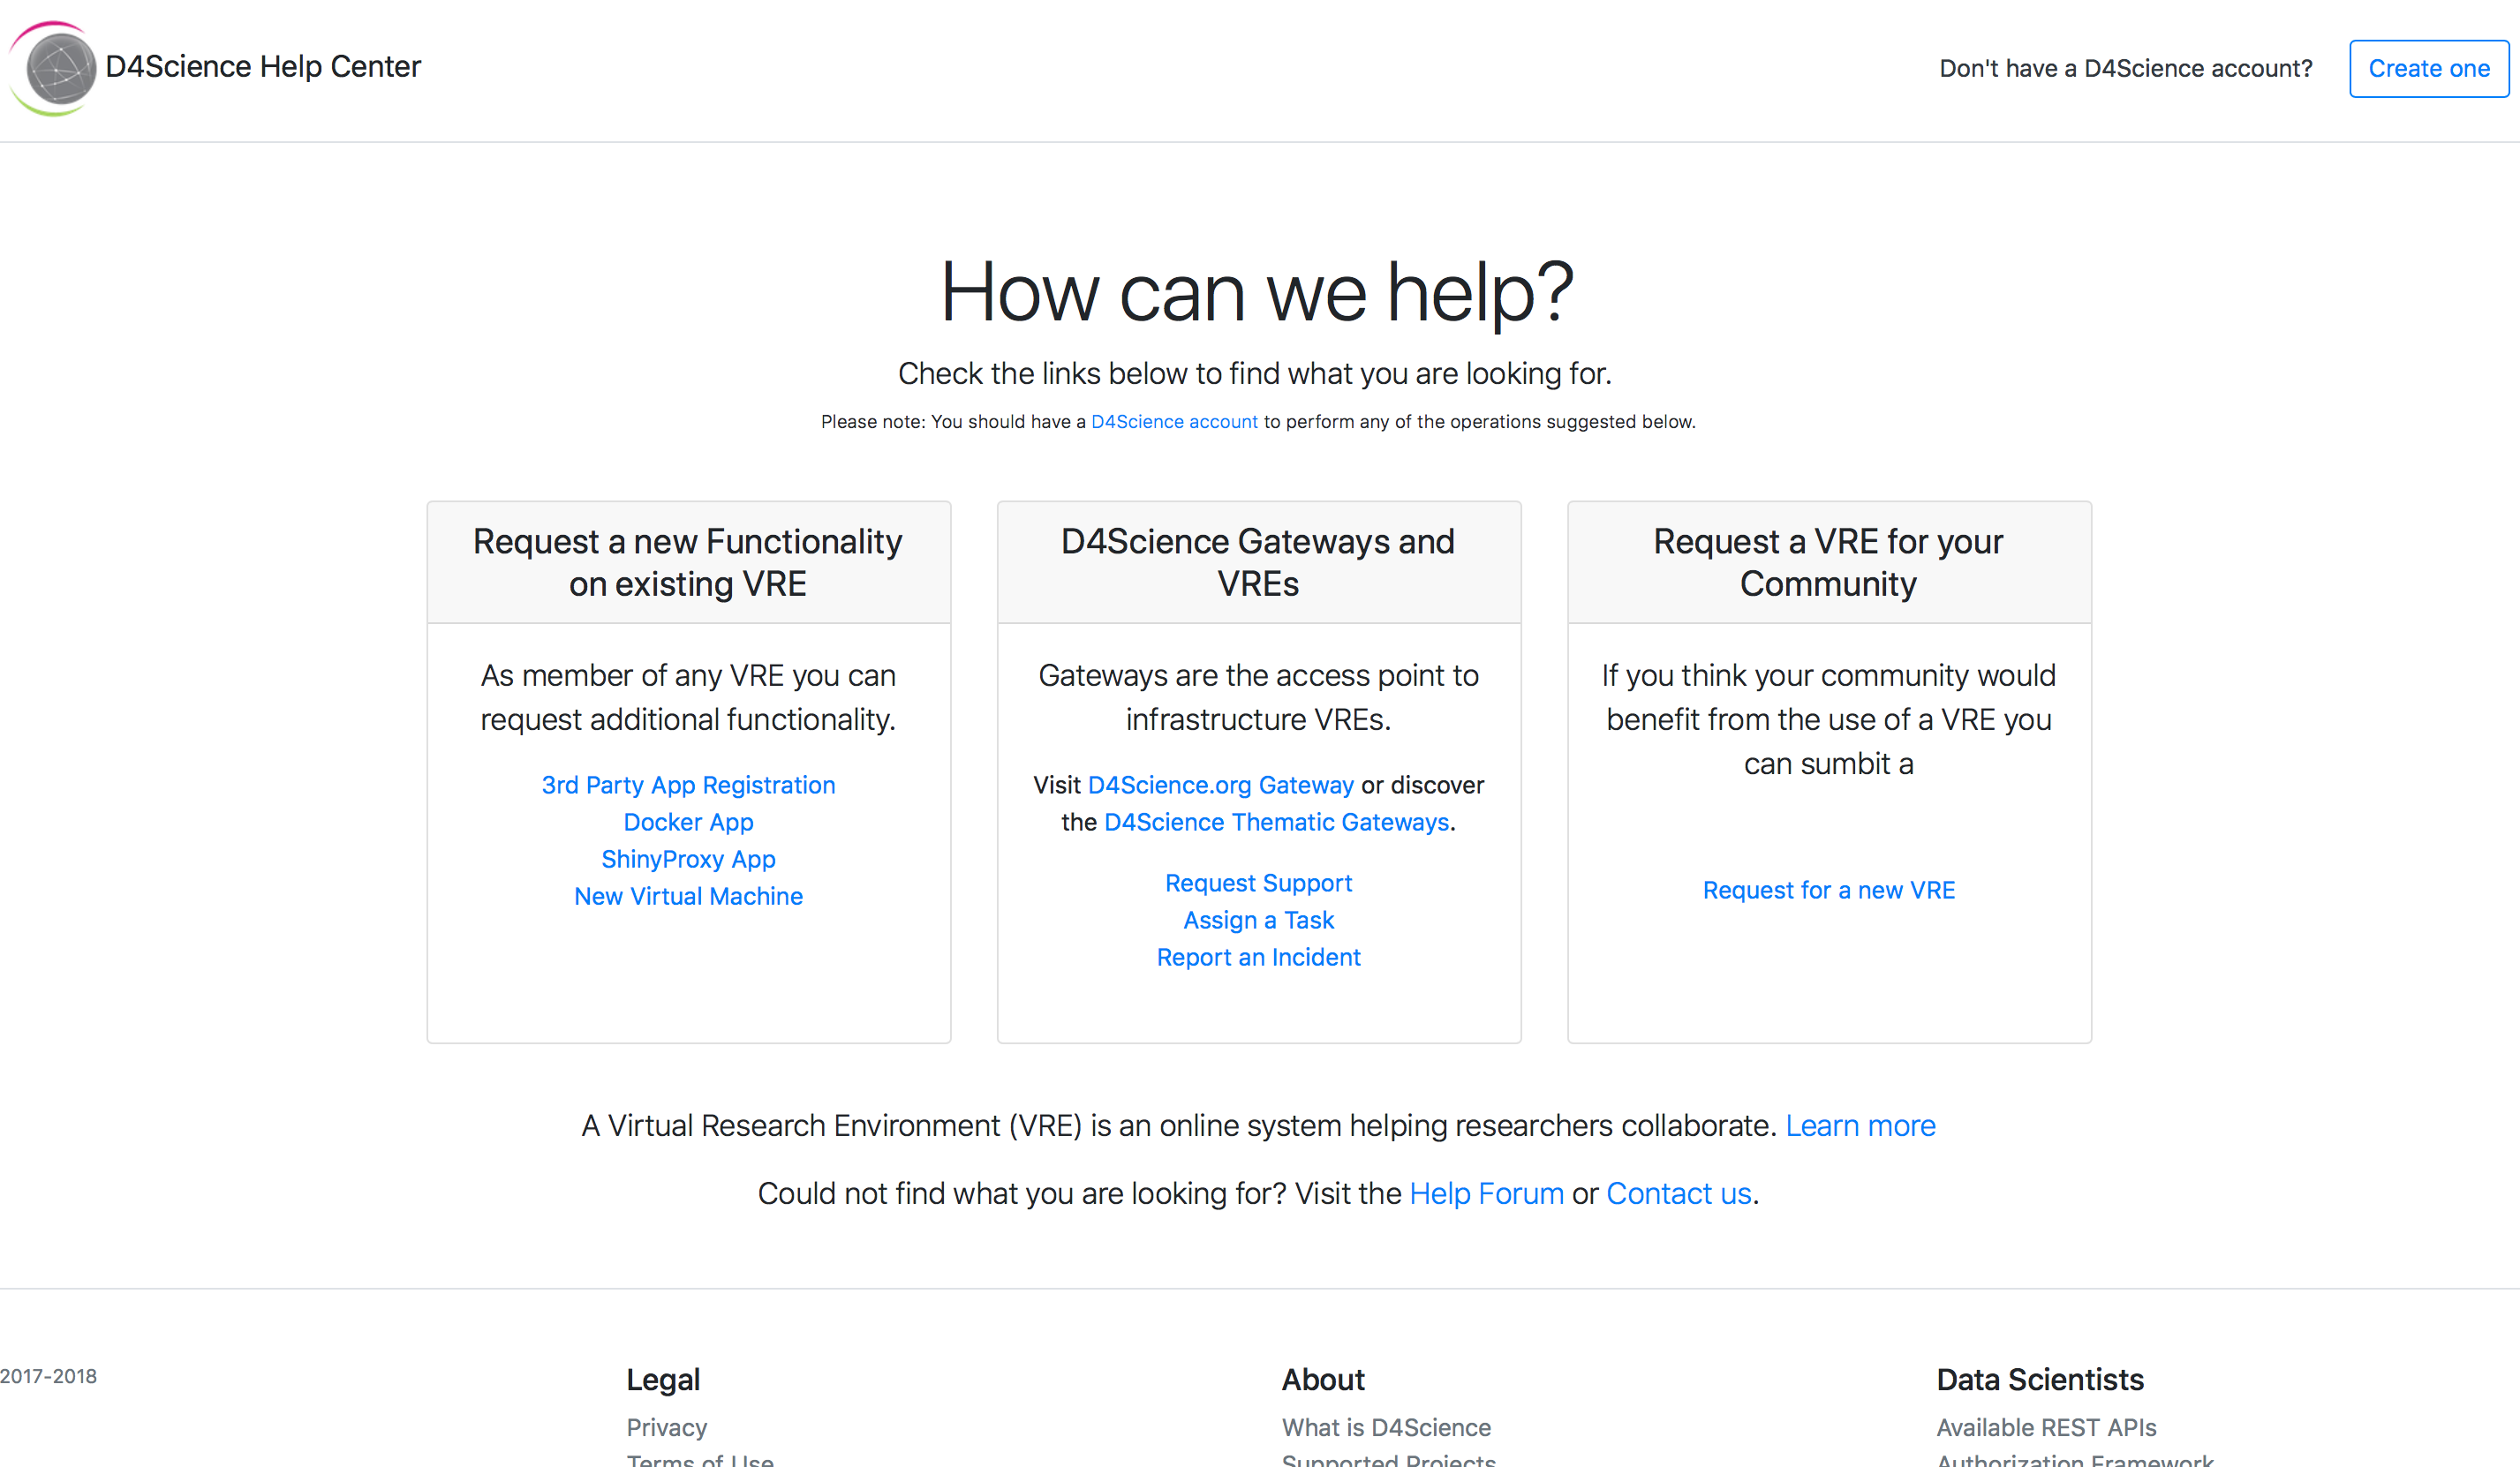This screenshot has height=1467, width=2520.
Task: Click the 2017-2018 copyright text
Action: pos(48,1376)
